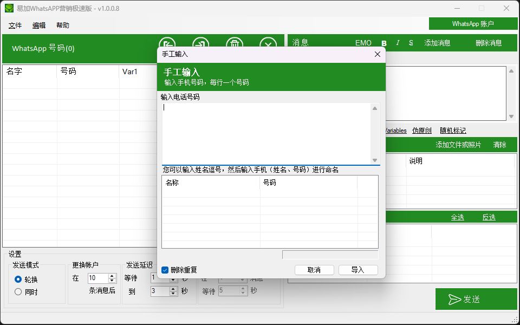The image size is (520, 325).
Task: Click the trash can delete icon
Action: (x=235, y=43)
